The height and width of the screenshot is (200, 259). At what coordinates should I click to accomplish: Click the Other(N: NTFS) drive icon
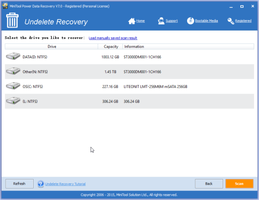[13, 71]
